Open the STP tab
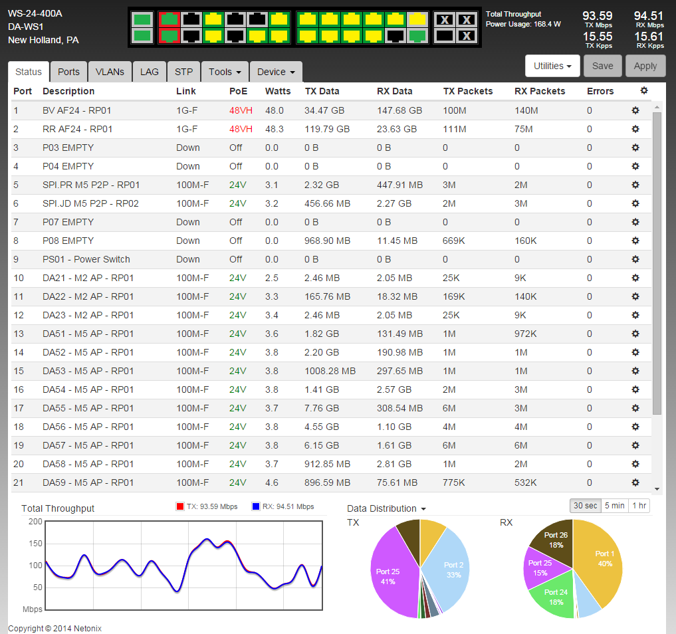 [183, 72]
